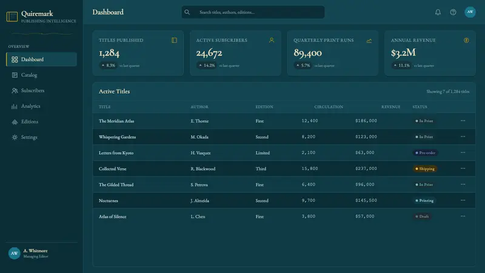Click the 89,400 print runs value
Image resolution: width=485 pixels, height=273 pixels.
pos(308,53)
